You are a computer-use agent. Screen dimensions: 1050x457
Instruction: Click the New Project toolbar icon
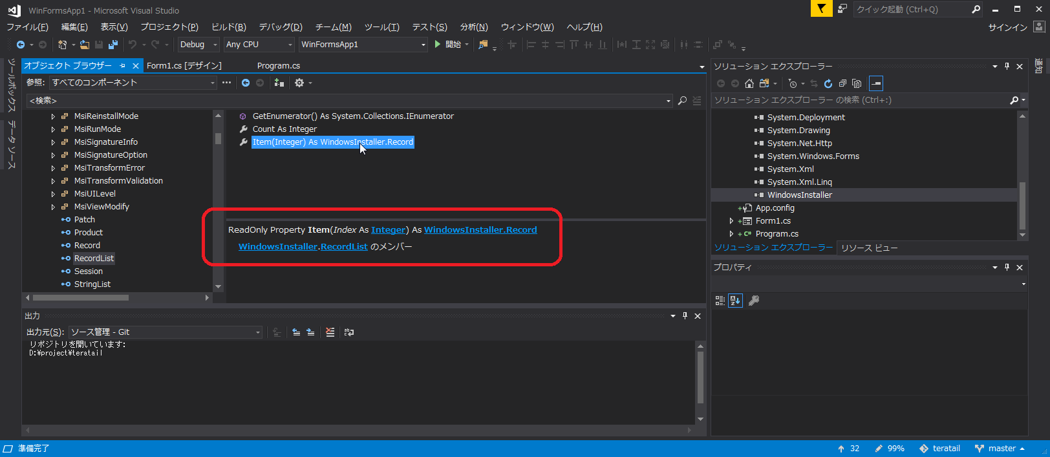click(x=63, y=45)
